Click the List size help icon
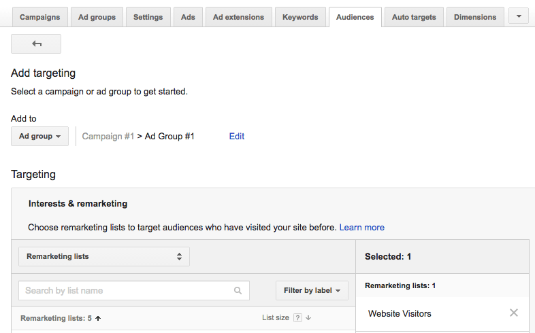 tap(297, 318)
